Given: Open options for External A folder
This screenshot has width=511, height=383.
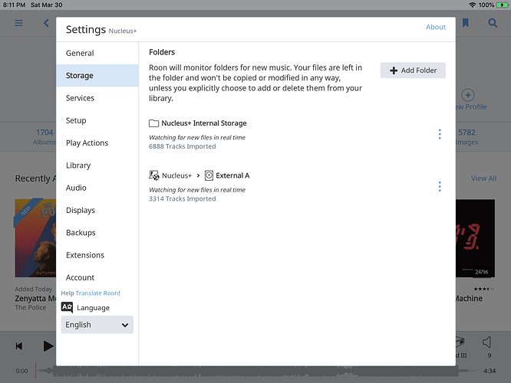Looking at the screenshot, I should [x=440, y=186].
